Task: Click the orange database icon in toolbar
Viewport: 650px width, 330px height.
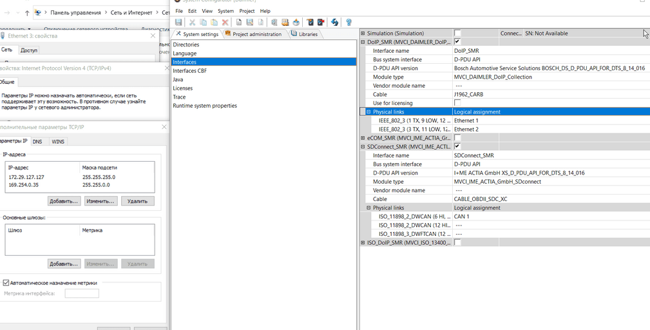Action: click(x=285, y=23)
